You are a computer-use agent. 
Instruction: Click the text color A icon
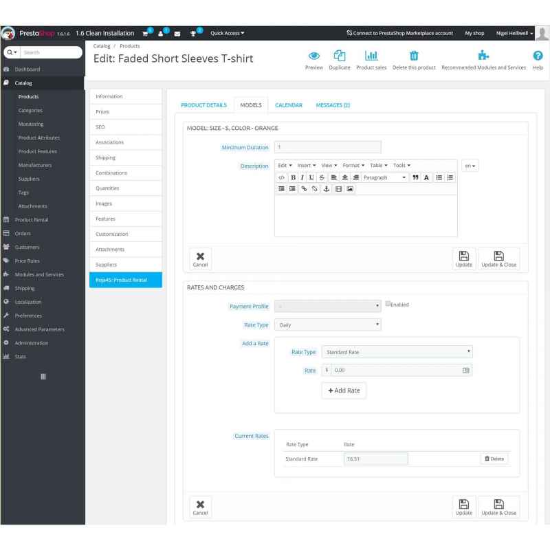[426, 177]
